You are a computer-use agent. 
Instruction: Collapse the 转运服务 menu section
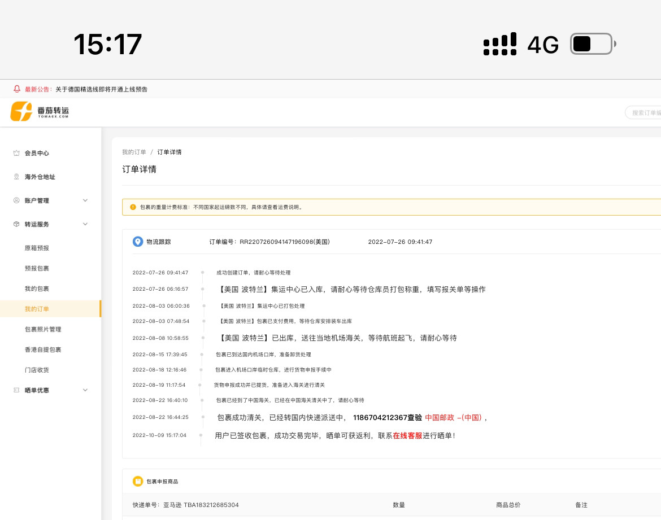pyautogui.click(x=85, y=224)
